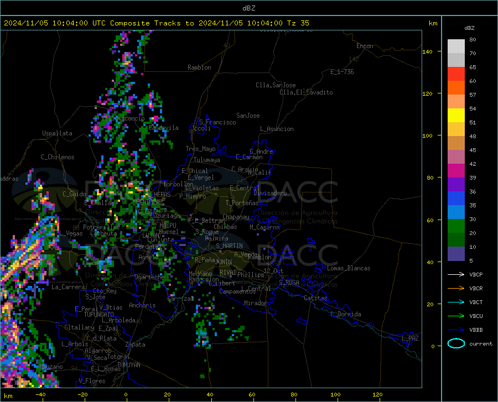Click the Encon place label
The width and height of the screenshot is (498, 402).
coord(365,46)
